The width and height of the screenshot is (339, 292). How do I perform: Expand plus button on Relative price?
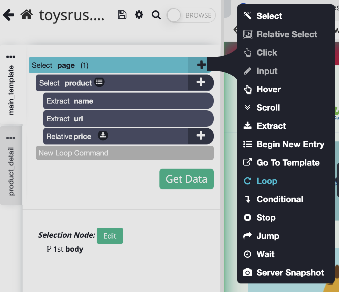pos(201,136)
